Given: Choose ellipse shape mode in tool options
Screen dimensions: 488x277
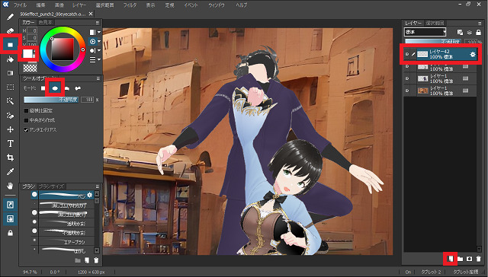Looking at the screenshot, I should point(55,88).
